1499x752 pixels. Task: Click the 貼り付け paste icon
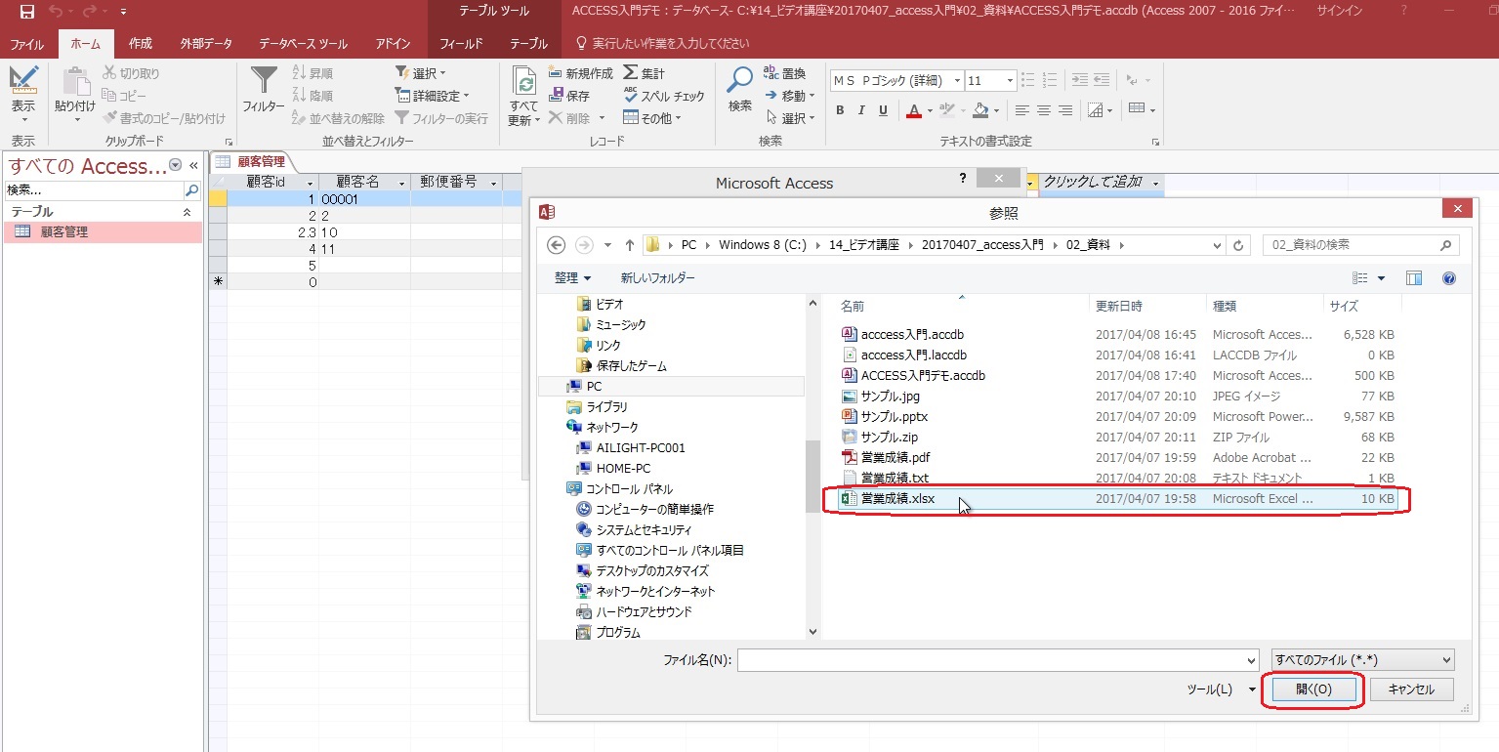point(75,82)
